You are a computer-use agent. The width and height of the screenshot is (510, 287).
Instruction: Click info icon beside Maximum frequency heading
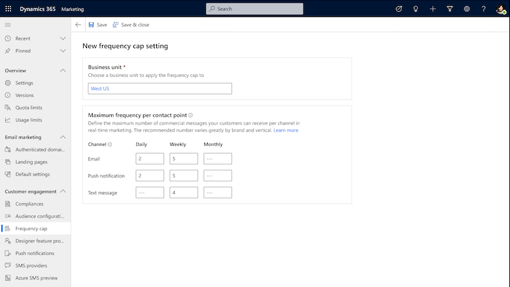pos(190,115)
